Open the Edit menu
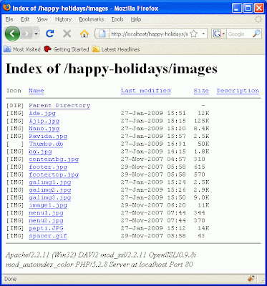267x286 pixels. pos(25,19)
